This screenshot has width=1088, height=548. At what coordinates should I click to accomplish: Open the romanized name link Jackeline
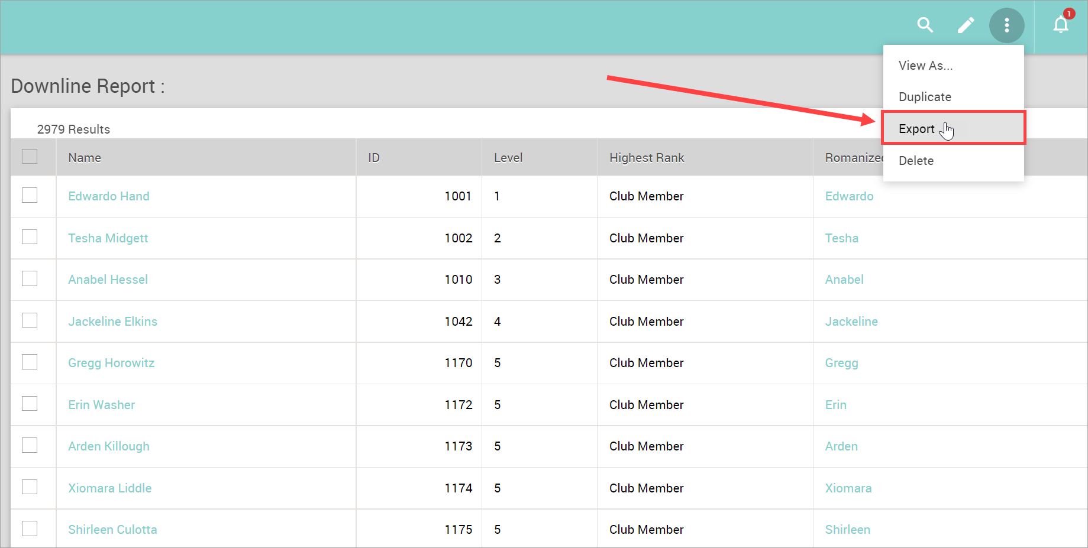click(852, 322)
